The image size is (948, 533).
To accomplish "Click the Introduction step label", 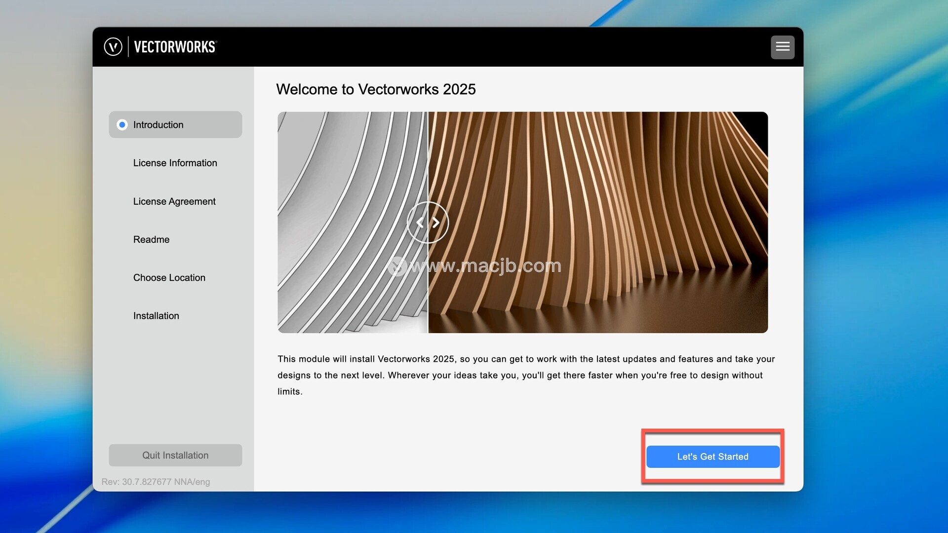I will point(158,125).
